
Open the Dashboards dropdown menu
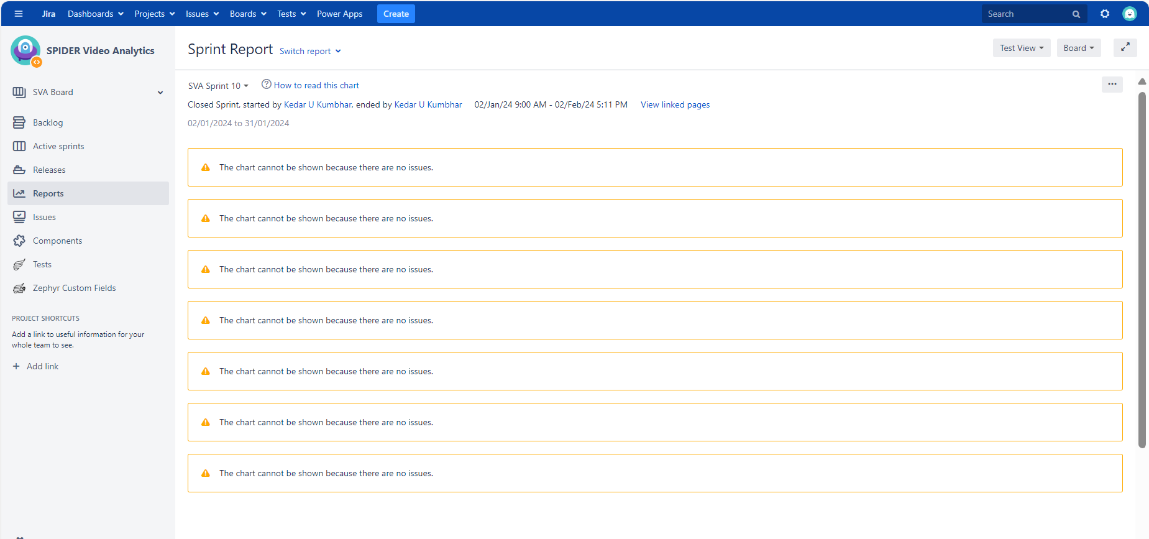point(96,14)
